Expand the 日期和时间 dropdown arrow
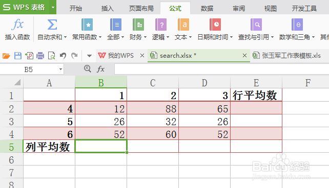This screenshot has width=329, height=188. [232, 37]
